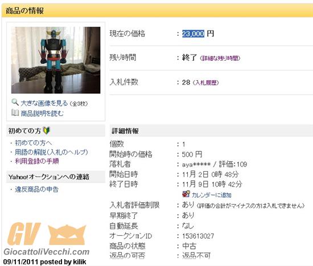
Task: Open the robot toy product thumbnail
Action: pyautogui.click(x=56, y=60)
